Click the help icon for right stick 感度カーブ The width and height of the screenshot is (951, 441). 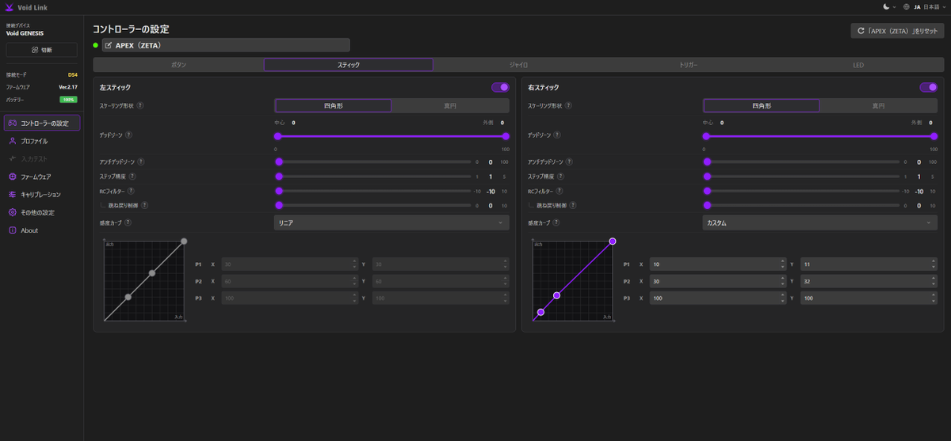click(x=556, y=222)
